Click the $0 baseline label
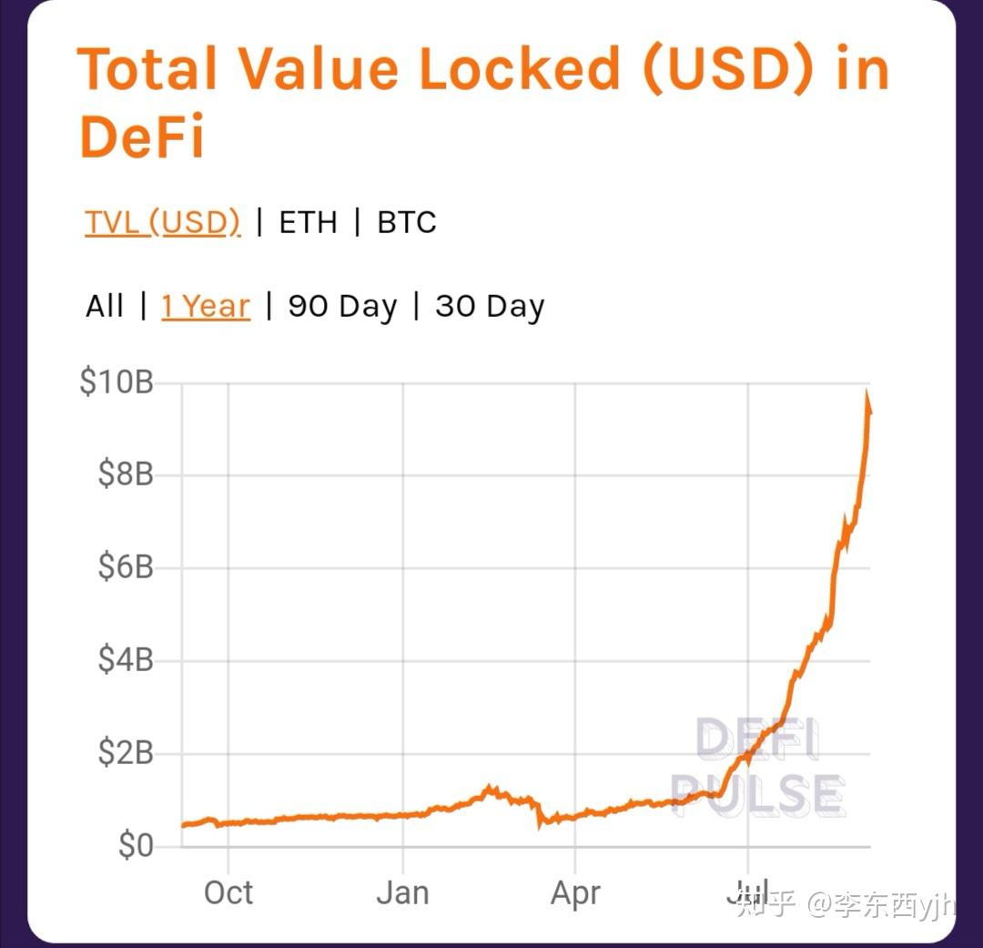983x948 pixels. pos(134,845)
